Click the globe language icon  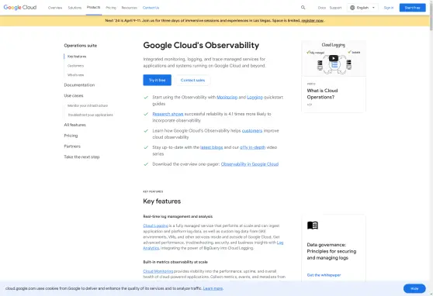(x=352, y=8)
